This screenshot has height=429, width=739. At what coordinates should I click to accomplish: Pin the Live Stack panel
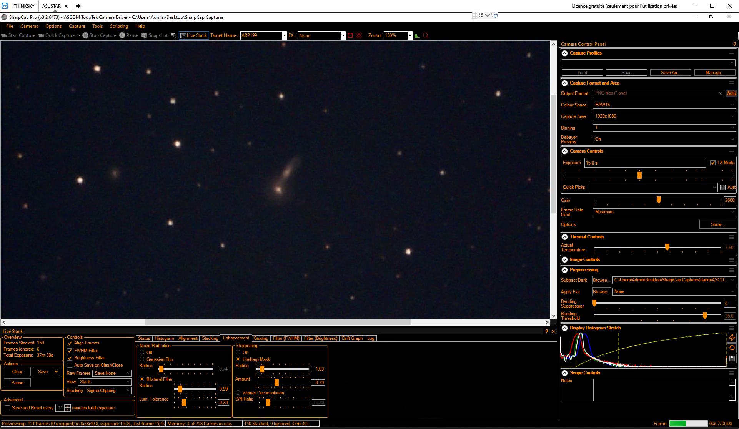[546, 331]
